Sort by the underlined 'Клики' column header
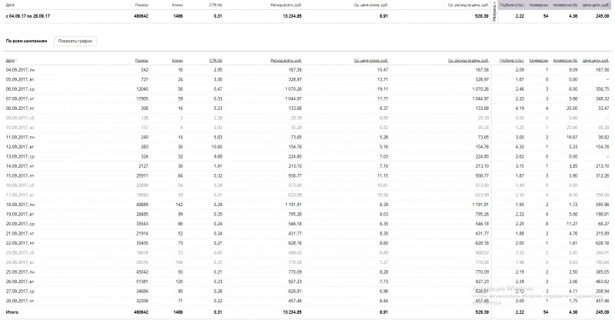The height and width of the screenshot is (320, 615). pos(178,60)
